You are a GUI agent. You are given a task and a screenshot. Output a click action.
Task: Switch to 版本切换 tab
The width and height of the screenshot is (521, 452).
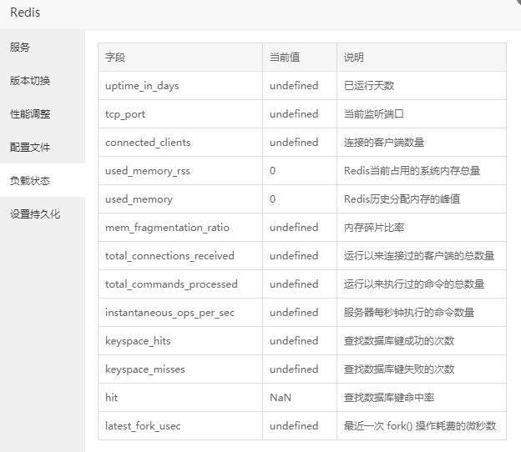pos(43,81)
